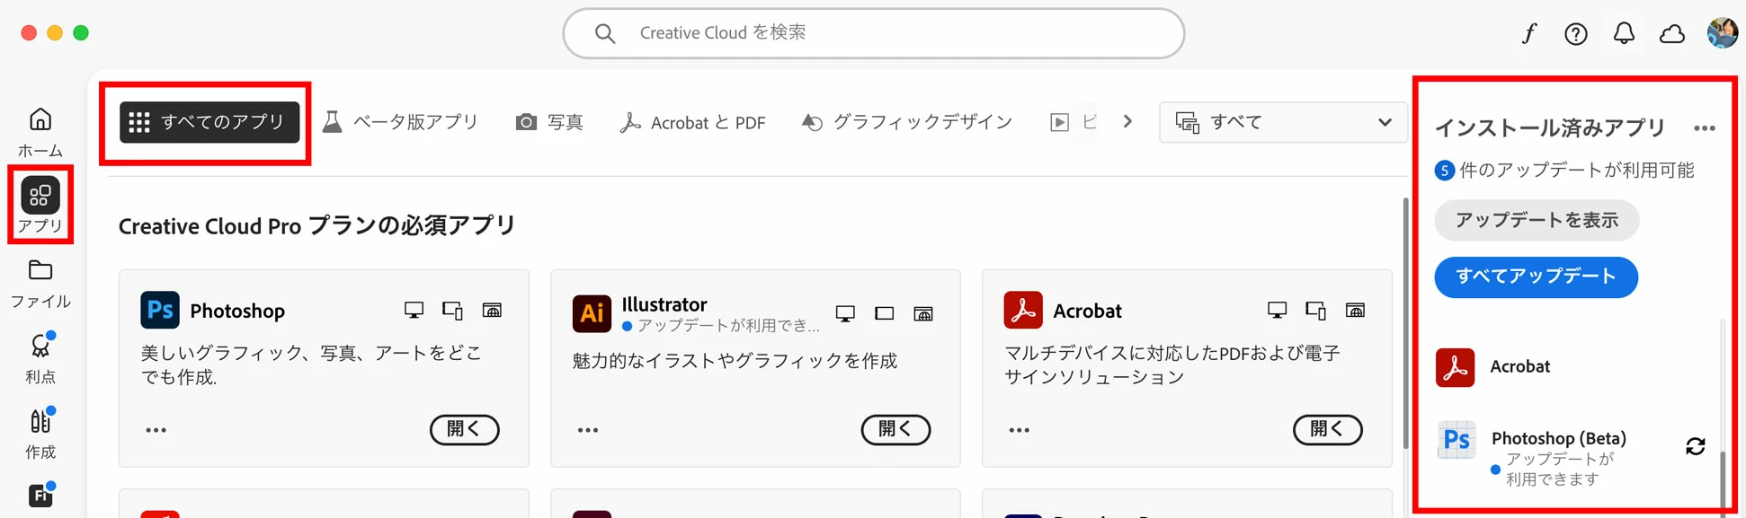
Task: Click the desktop platform icon on the Acrobat card
Action: point(1277,311)
